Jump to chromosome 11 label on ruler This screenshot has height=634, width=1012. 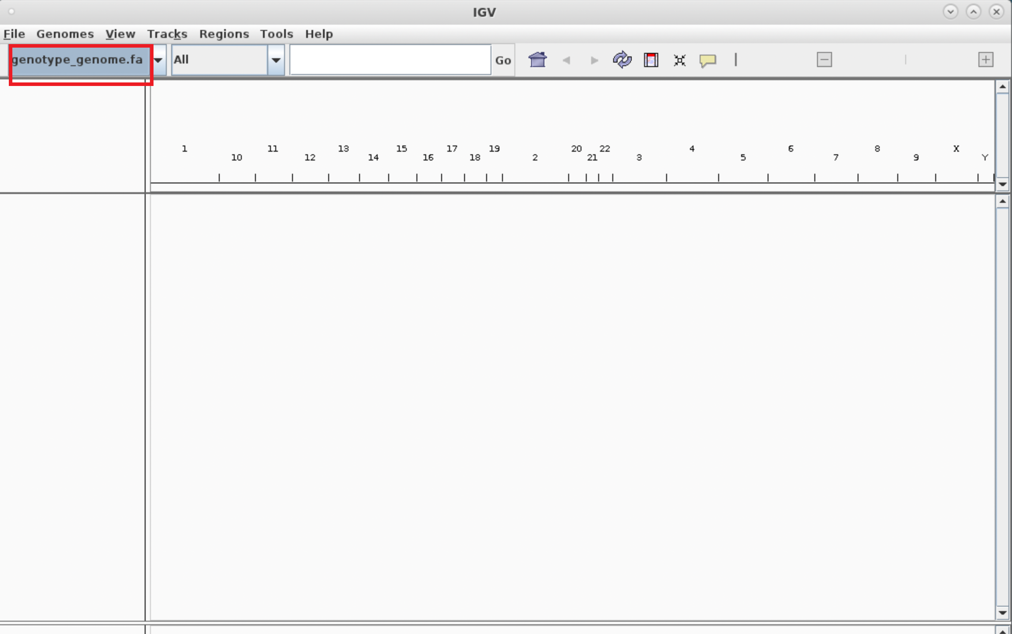click(273, 149)
